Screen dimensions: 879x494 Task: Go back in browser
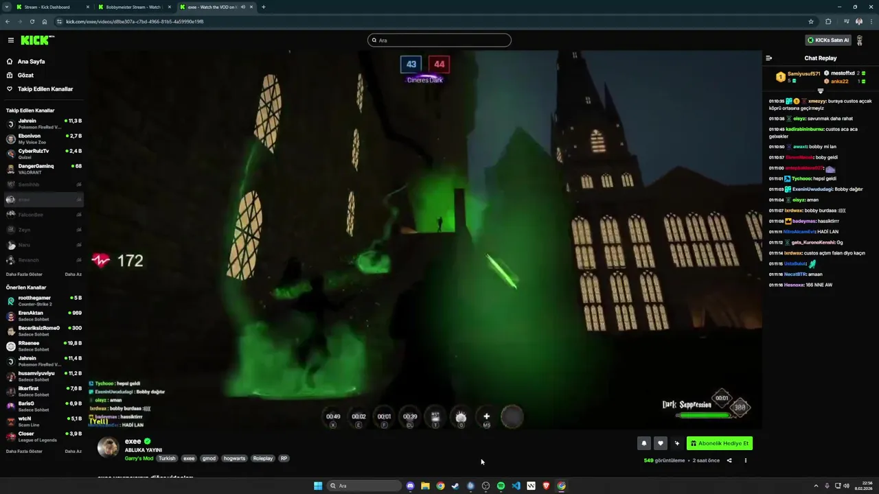point(8,21)
